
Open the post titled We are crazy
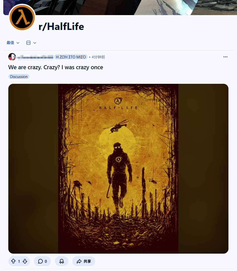56,67
